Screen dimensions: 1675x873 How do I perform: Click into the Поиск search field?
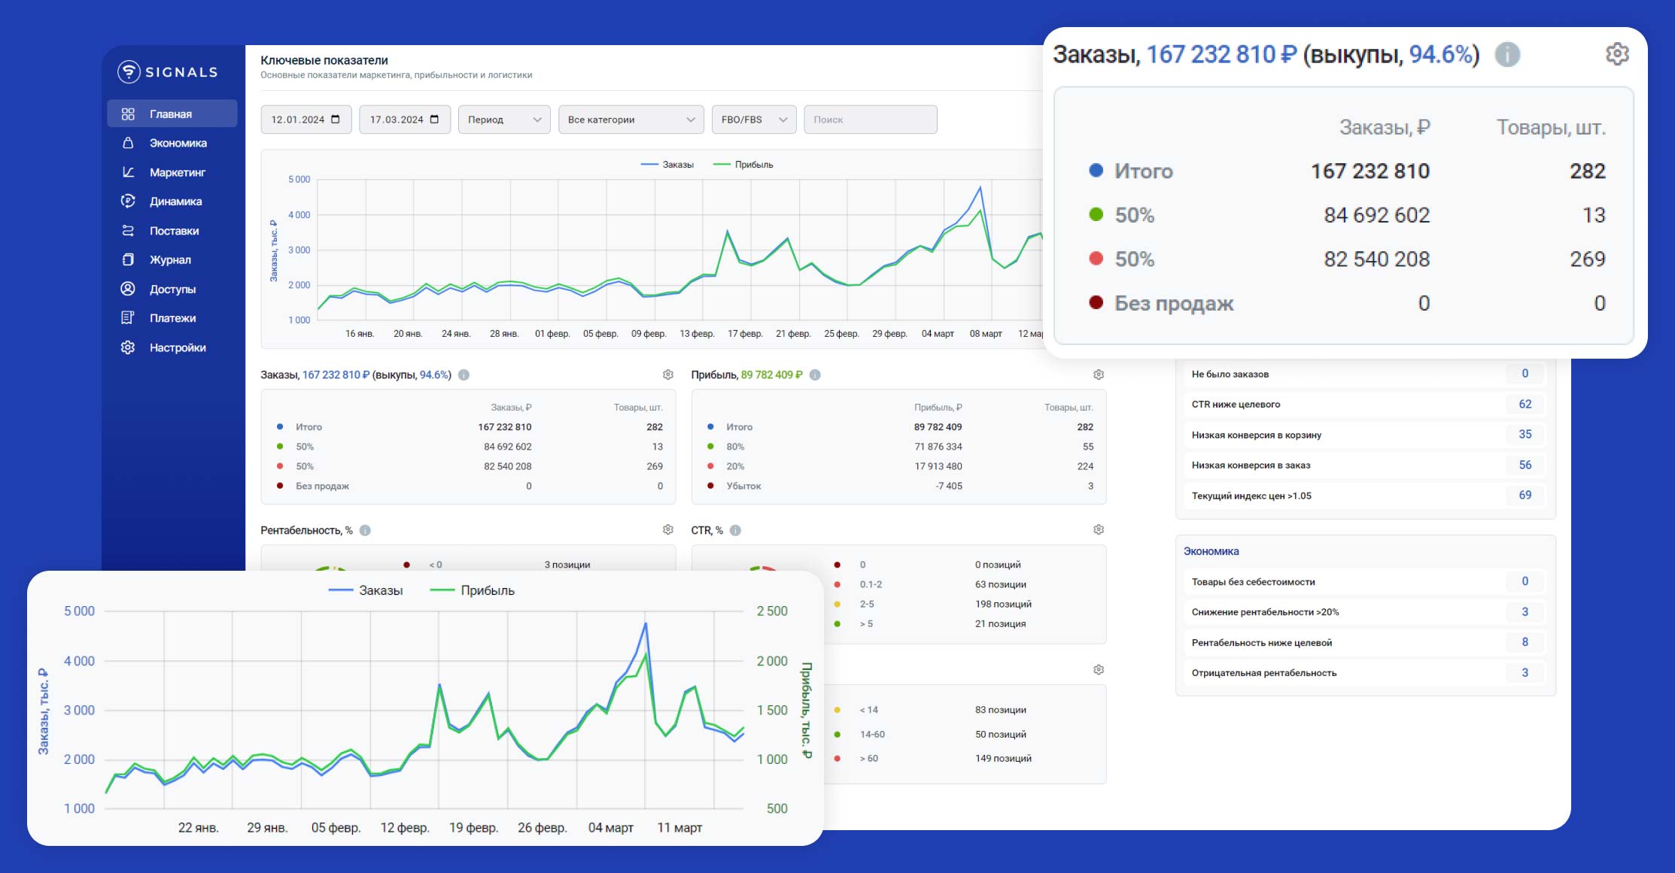(x=871, y=120)
